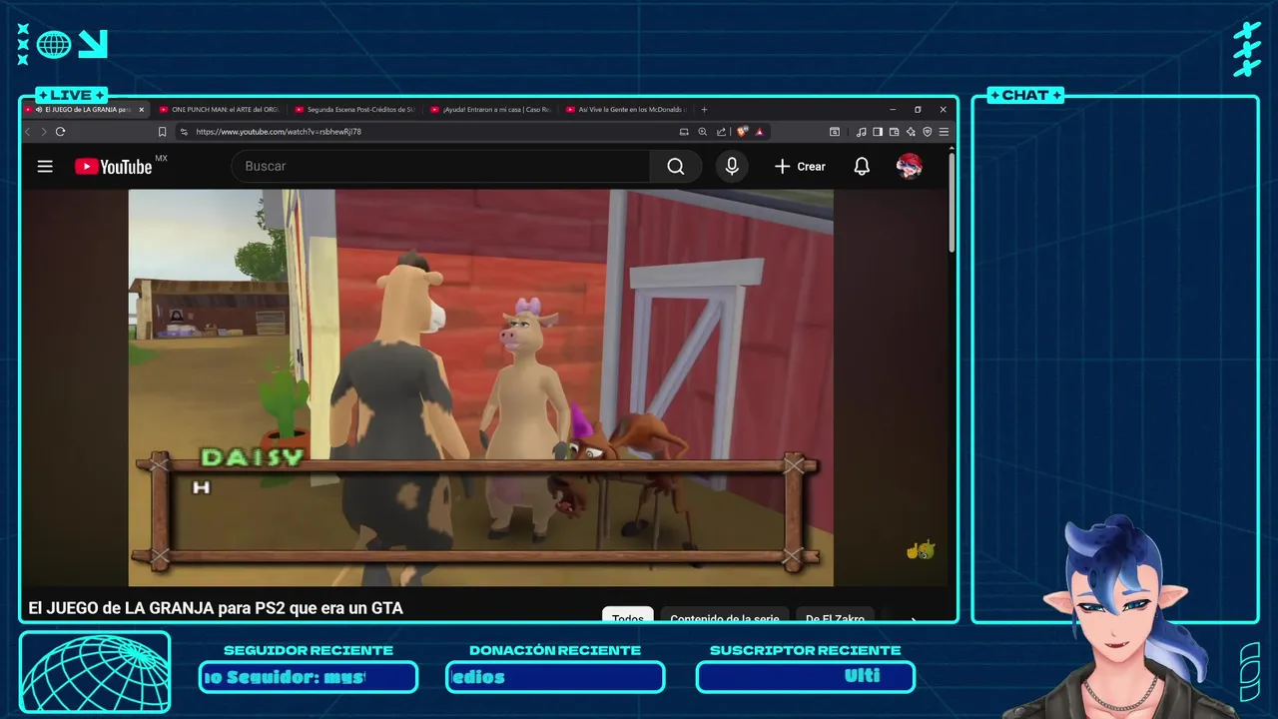
Task: Click the YouTube logo to go home
Action: (x=113, y=167)
